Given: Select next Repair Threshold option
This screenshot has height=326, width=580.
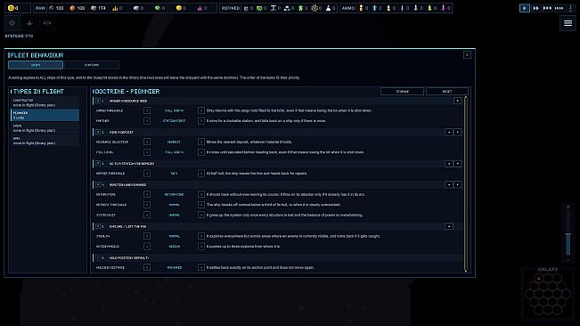Looking at the screenshot, I should click(x=201, y=174).
